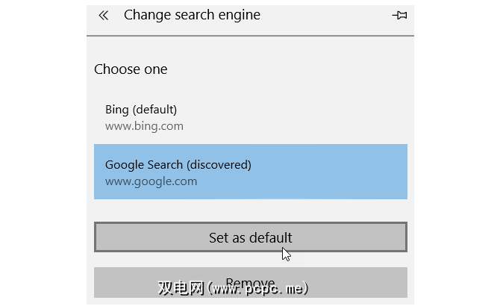Go back using the double chevron icon
The image size is (500, 306).
tap(103, 15)
